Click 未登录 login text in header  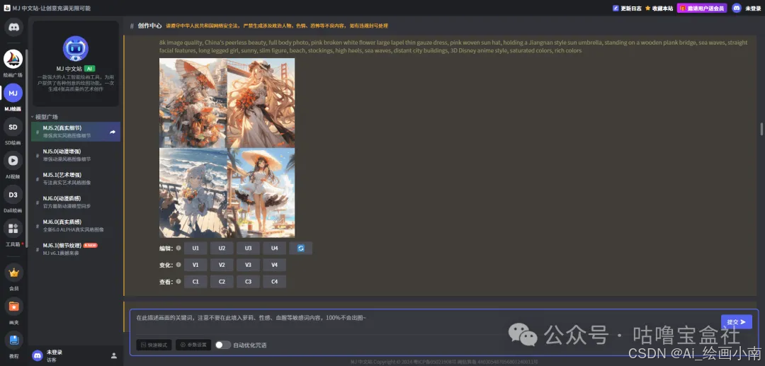[753, 8]
